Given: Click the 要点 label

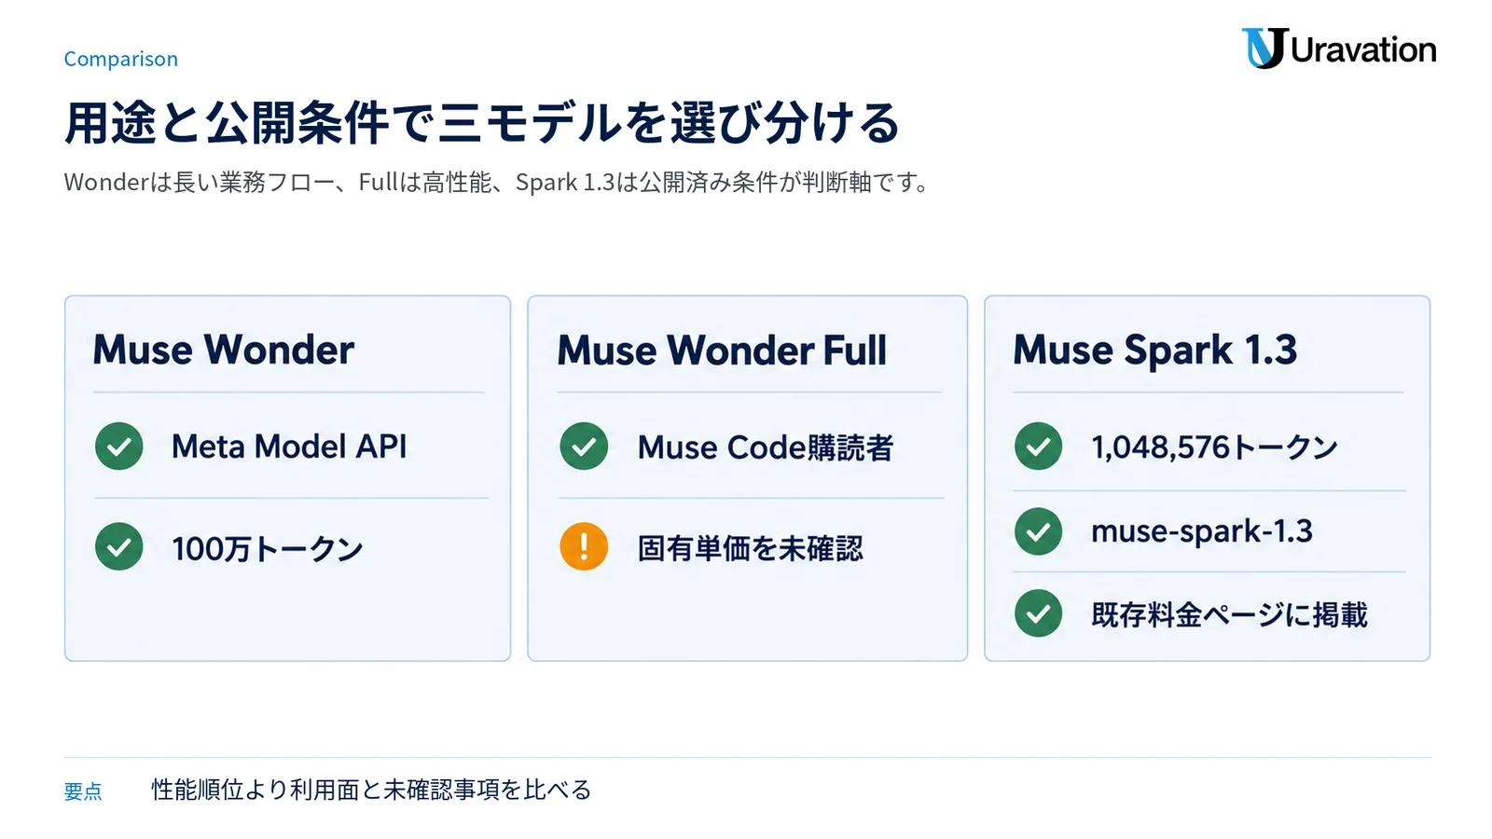Looking at the screenshot, I should pyautogui.click(x=83, y=791).
